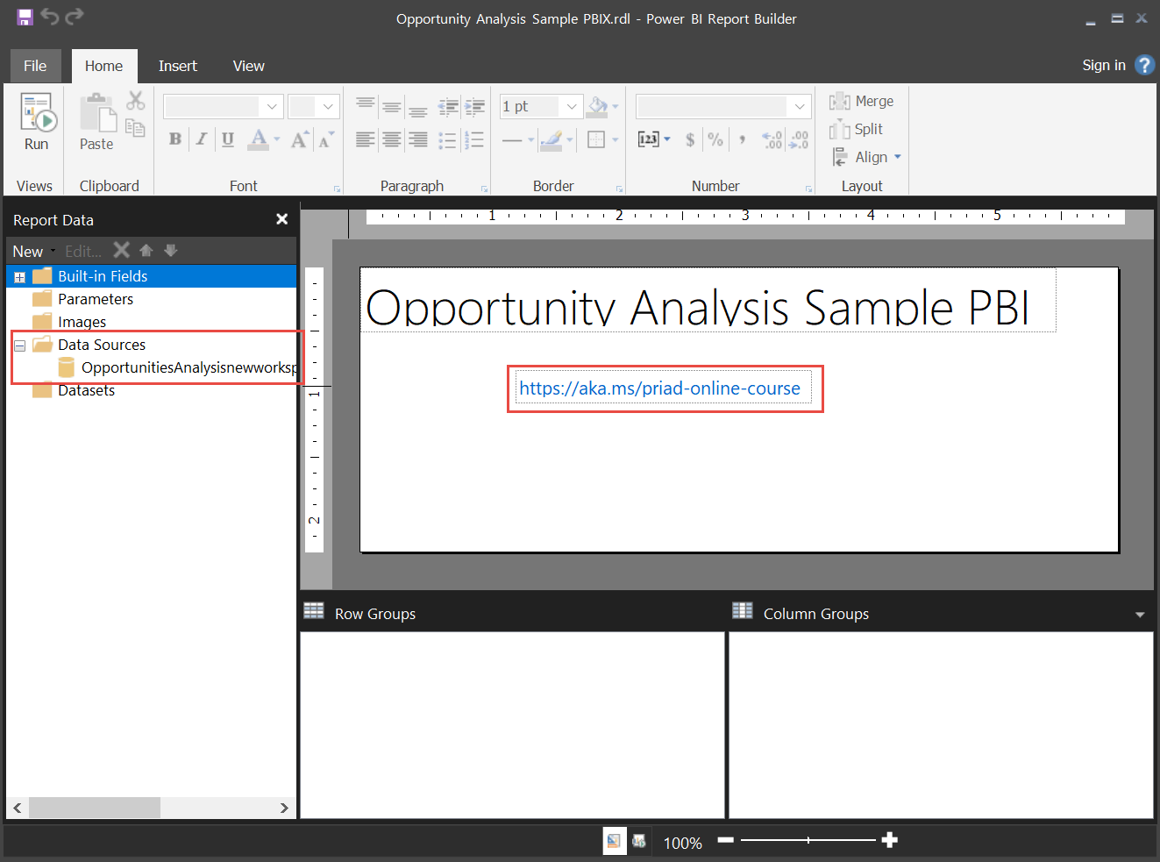Click the Cut scissors icon
1160x862 pixels.
point(135,101)
